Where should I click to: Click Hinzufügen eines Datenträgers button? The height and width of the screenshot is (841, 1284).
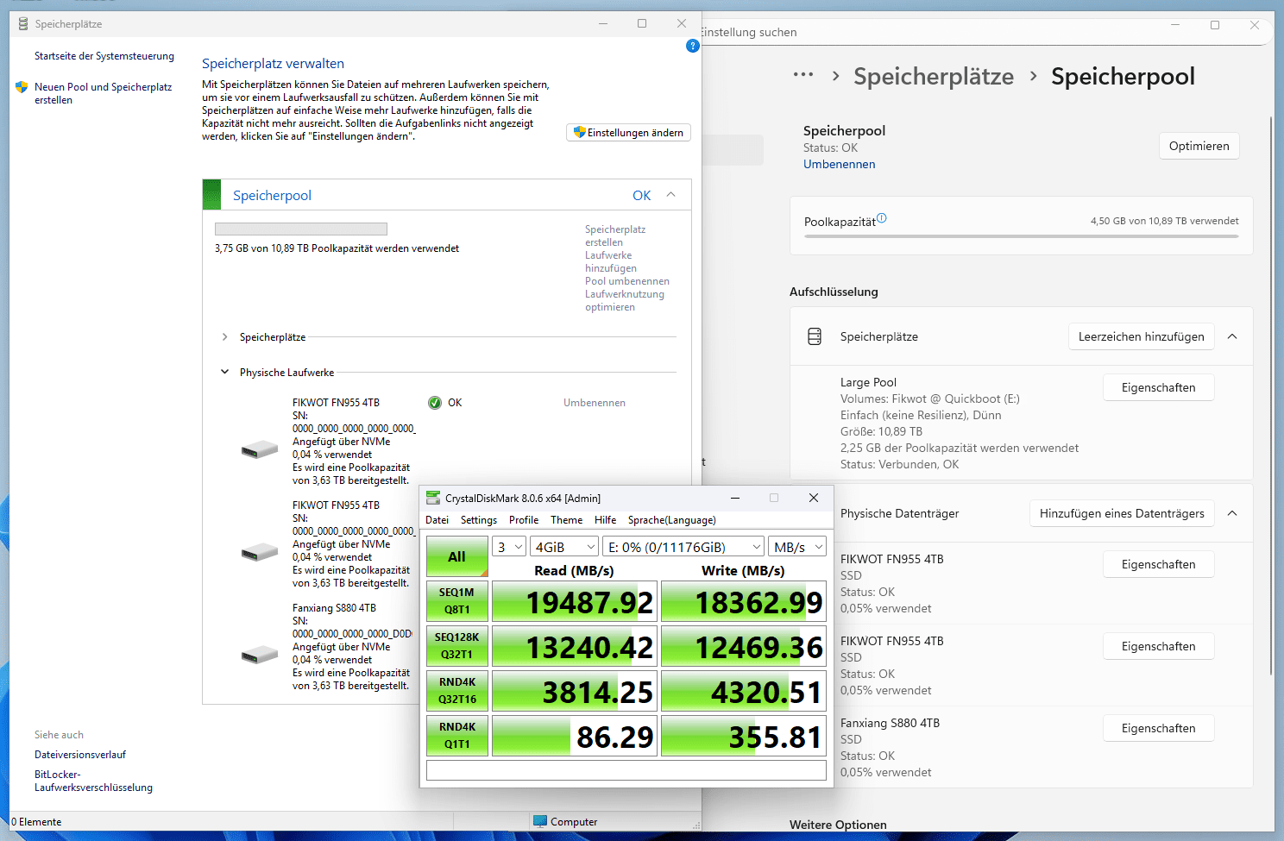click(x=1122, y=513)
